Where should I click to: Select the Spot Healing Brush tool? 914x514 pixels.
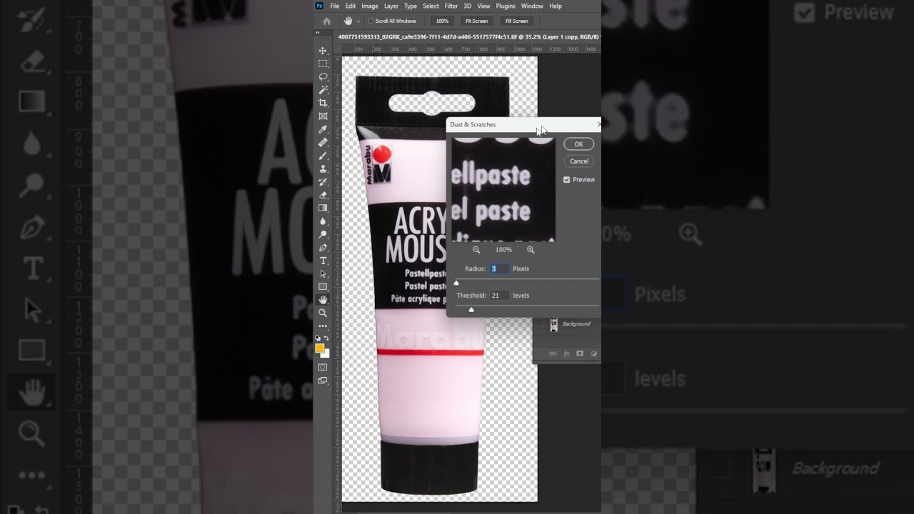click(x=323, y=142)
